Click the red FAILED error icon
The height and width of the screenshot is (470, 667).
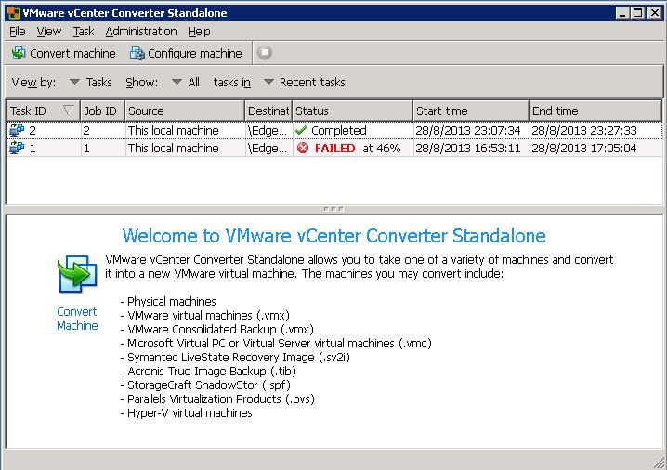point(303,148)
